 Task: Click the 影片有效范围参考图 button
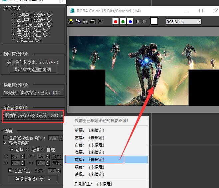(33, 70)
